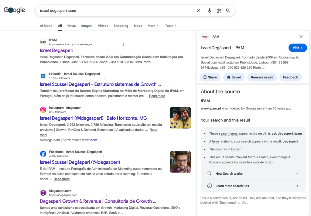Click the www.ipam.pt URL in first result
311x216 pixels.
click(72, 44)
